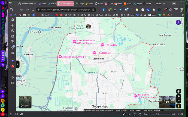188x117 pixels.
Task: Open the Vivaldi menu button
Action: (x=10, y=3)
